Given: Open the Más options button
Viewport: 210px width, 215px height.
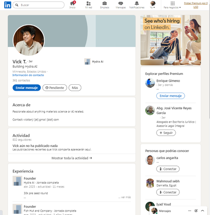Looking at the screenshot, I should point(75,88).
